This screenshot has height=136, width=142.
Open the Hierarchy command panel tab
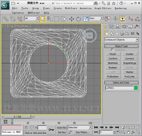(118, 27)
